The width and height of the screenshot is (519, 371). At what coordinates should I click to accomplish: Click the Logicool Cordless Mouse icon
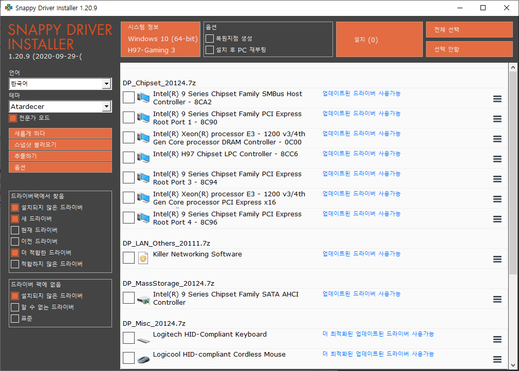(143, 359)
